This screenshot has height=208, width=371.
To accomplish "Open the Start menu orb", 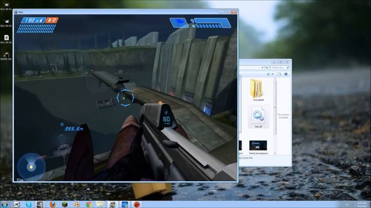I will pyautogui.click(x=4, y=205).
